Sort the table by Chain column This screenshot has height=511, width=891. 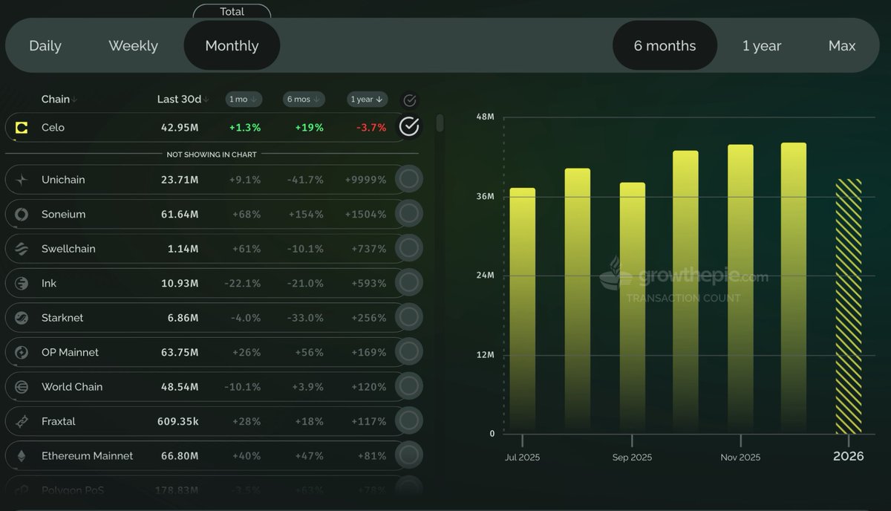59,100
